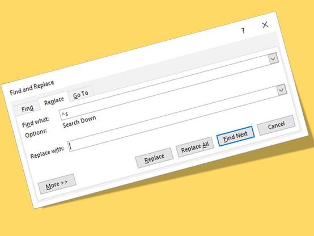The height and width of the screenshot is (236, 314).
Task: Click the question mark help icon
Action: click(243, 31)
